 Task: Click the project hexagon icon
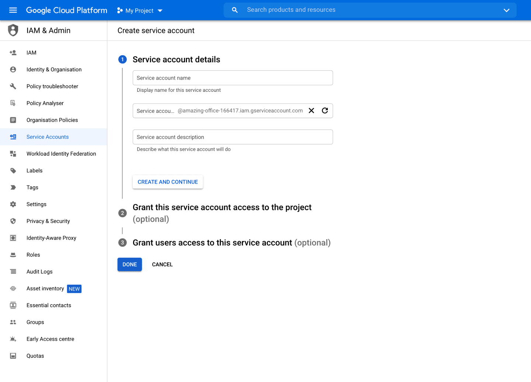pyautogui.click(x=119, y=10)
